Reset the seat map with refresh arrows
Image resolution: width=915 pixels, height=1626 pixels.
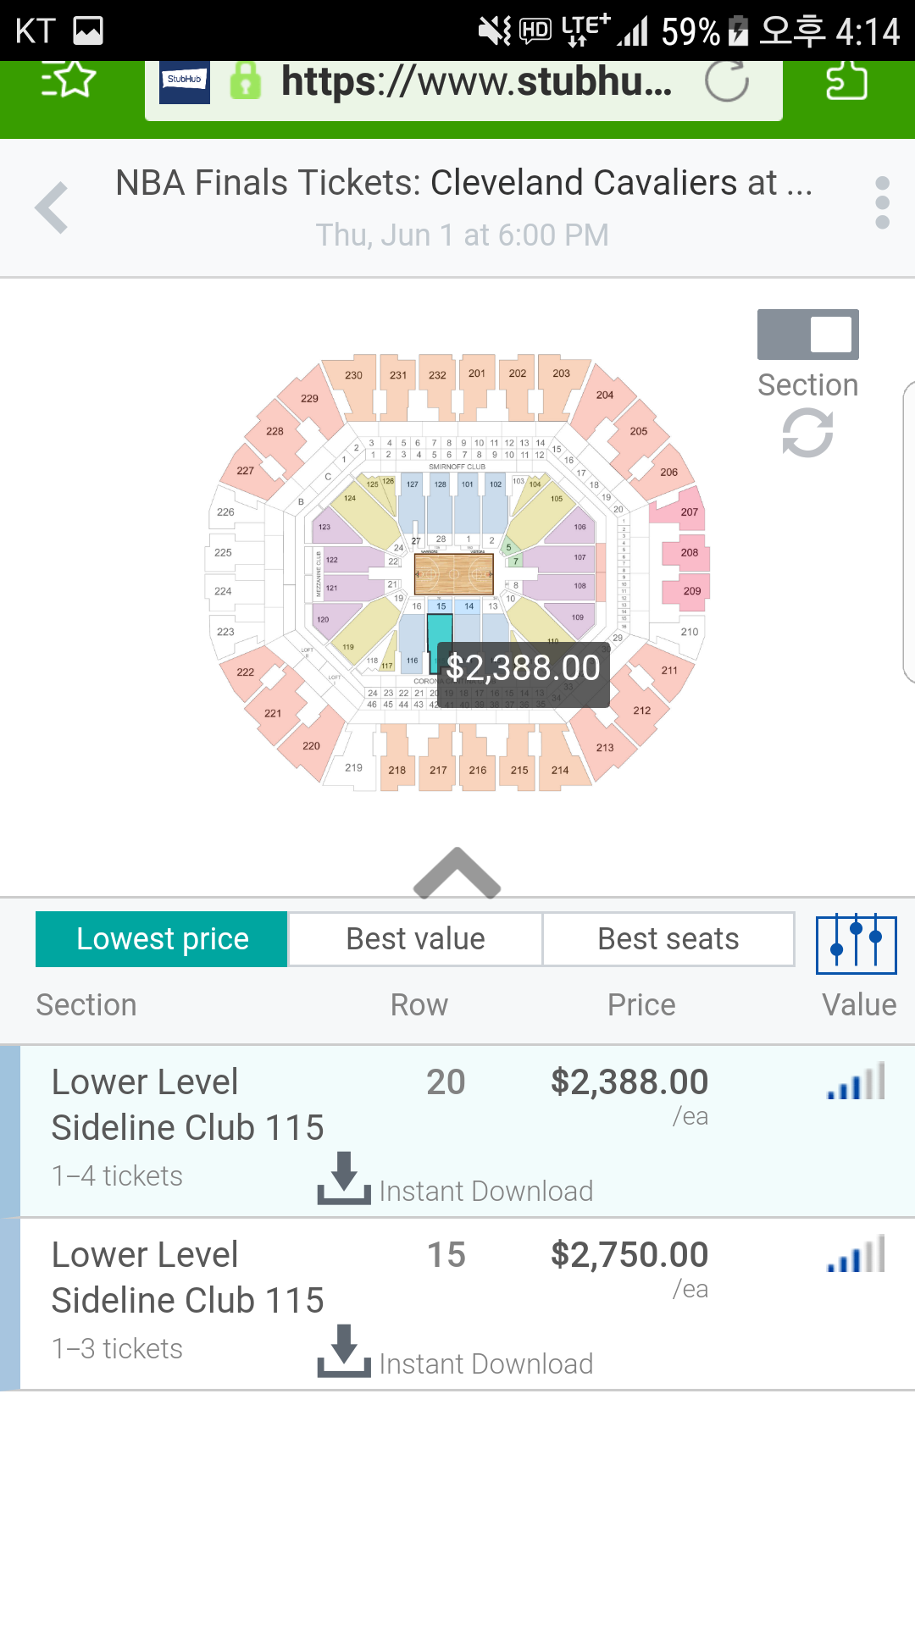[807, 433]
